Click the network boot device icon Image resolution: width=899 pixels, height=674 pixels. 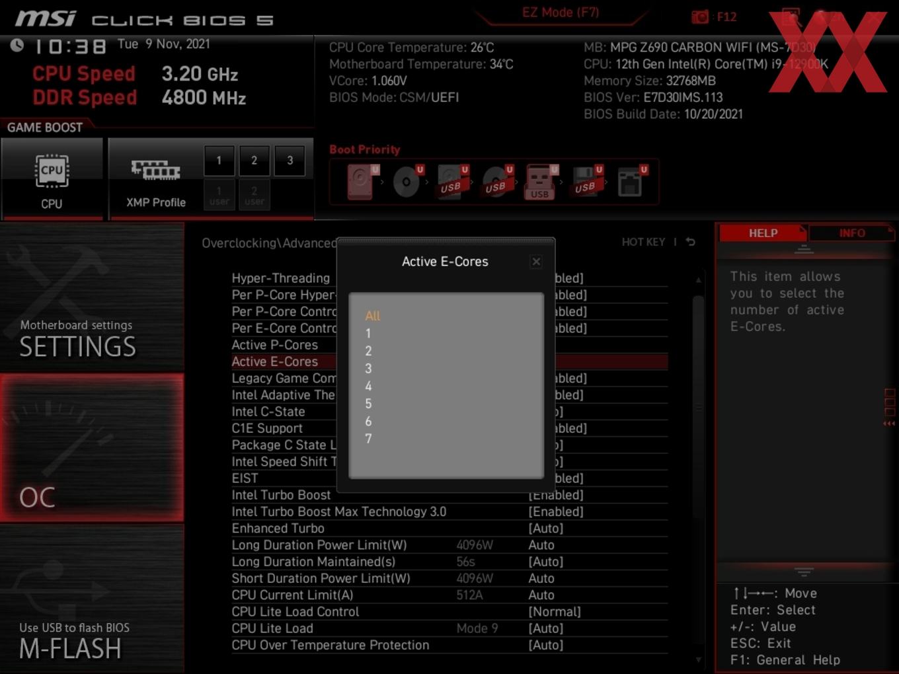coord(631,182)
